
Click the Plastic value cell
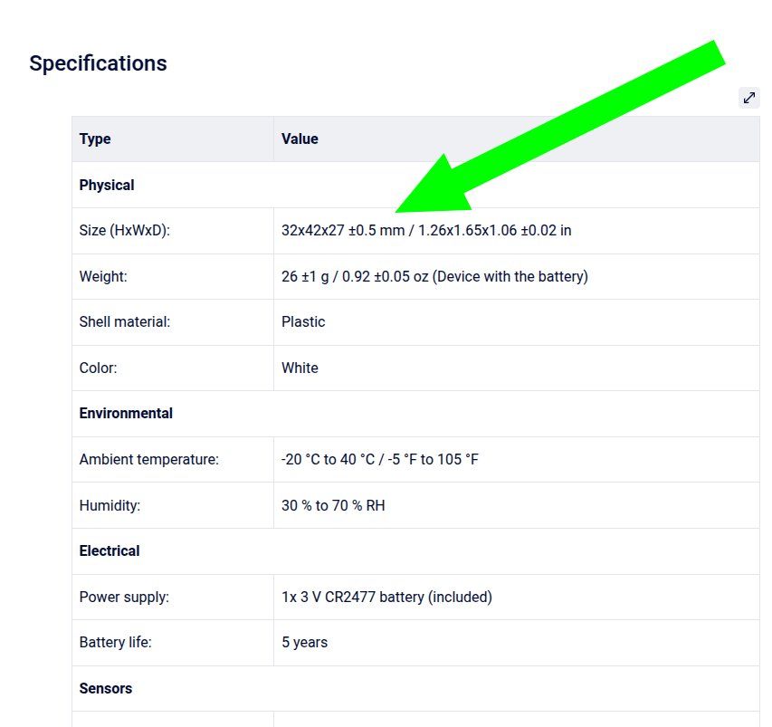tap(517, 322)
